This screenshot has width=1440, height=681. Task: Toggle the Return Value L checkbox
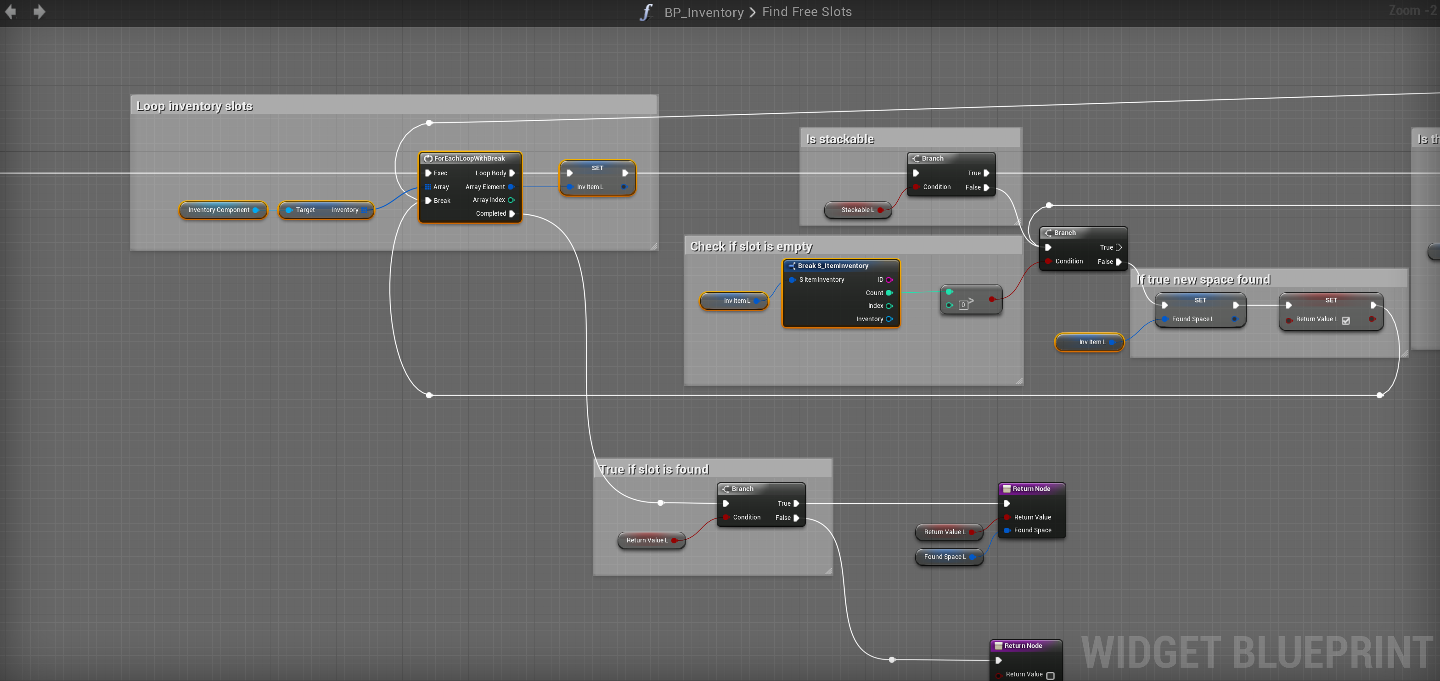(x=1346, y=320)
